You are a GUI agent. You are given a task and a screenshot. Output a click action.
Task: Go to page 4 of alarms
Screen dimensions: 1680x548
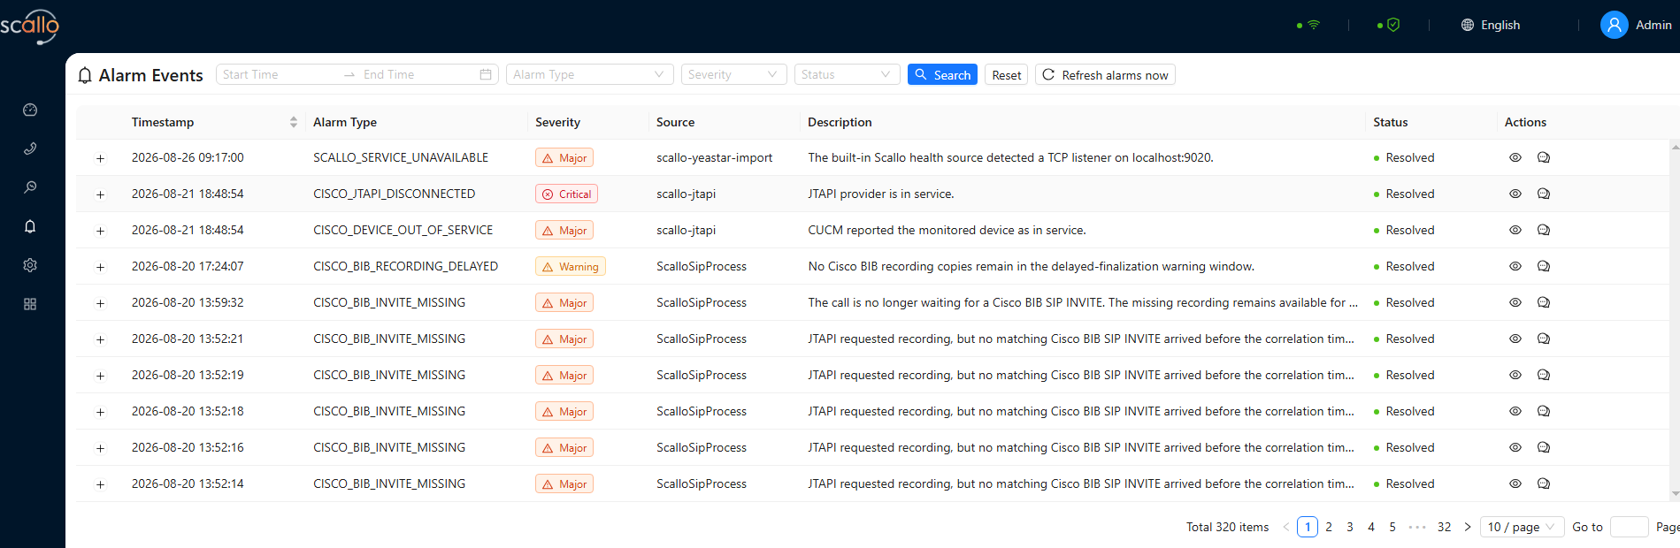pyautogui.click(x=1371, y=527)
